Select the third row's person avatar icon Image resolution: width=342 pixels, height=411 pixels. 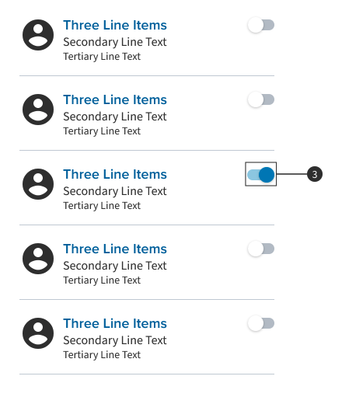[38, 184]
